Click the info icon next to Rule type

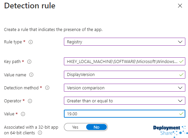[x=31, y=42]
